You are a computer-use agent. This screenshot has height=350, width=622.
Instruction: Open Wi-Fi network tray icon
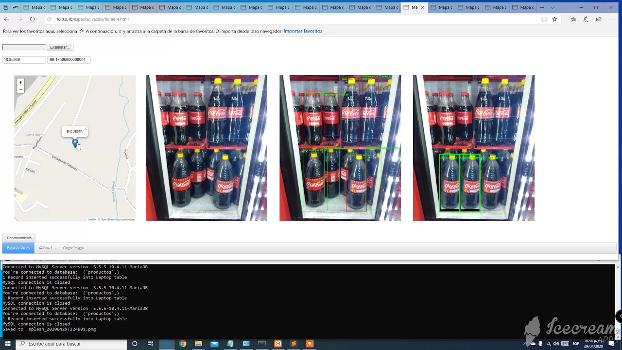click(548, 344)
